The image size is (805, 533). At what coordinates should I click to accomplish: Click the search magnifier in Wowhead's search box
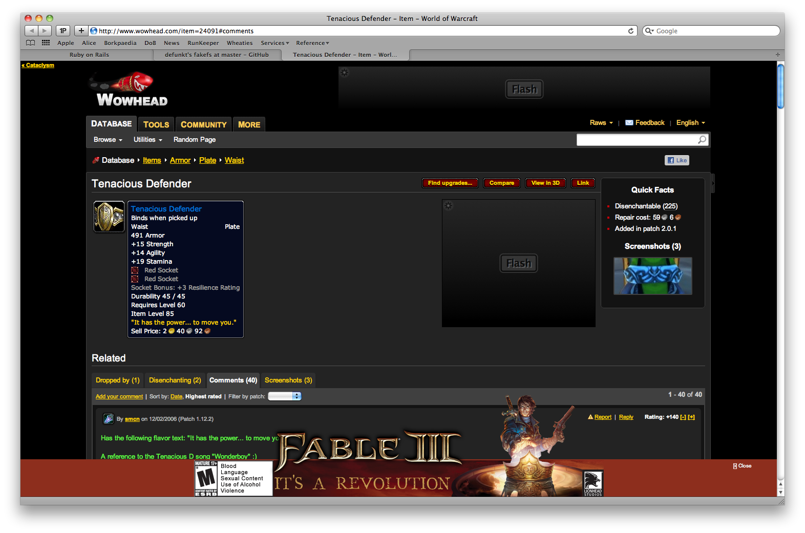pyautogui.click(x=702, y=140)
